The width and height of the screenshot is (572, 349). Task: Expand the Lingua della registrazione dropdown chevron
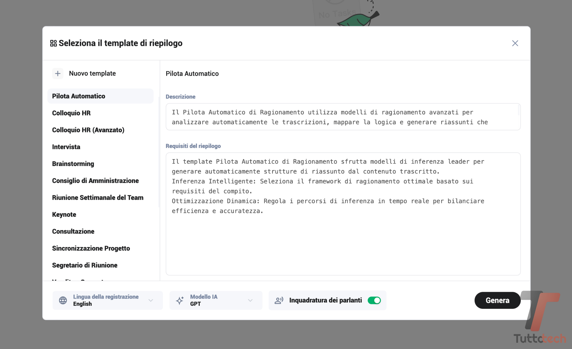tap(151, 300)
